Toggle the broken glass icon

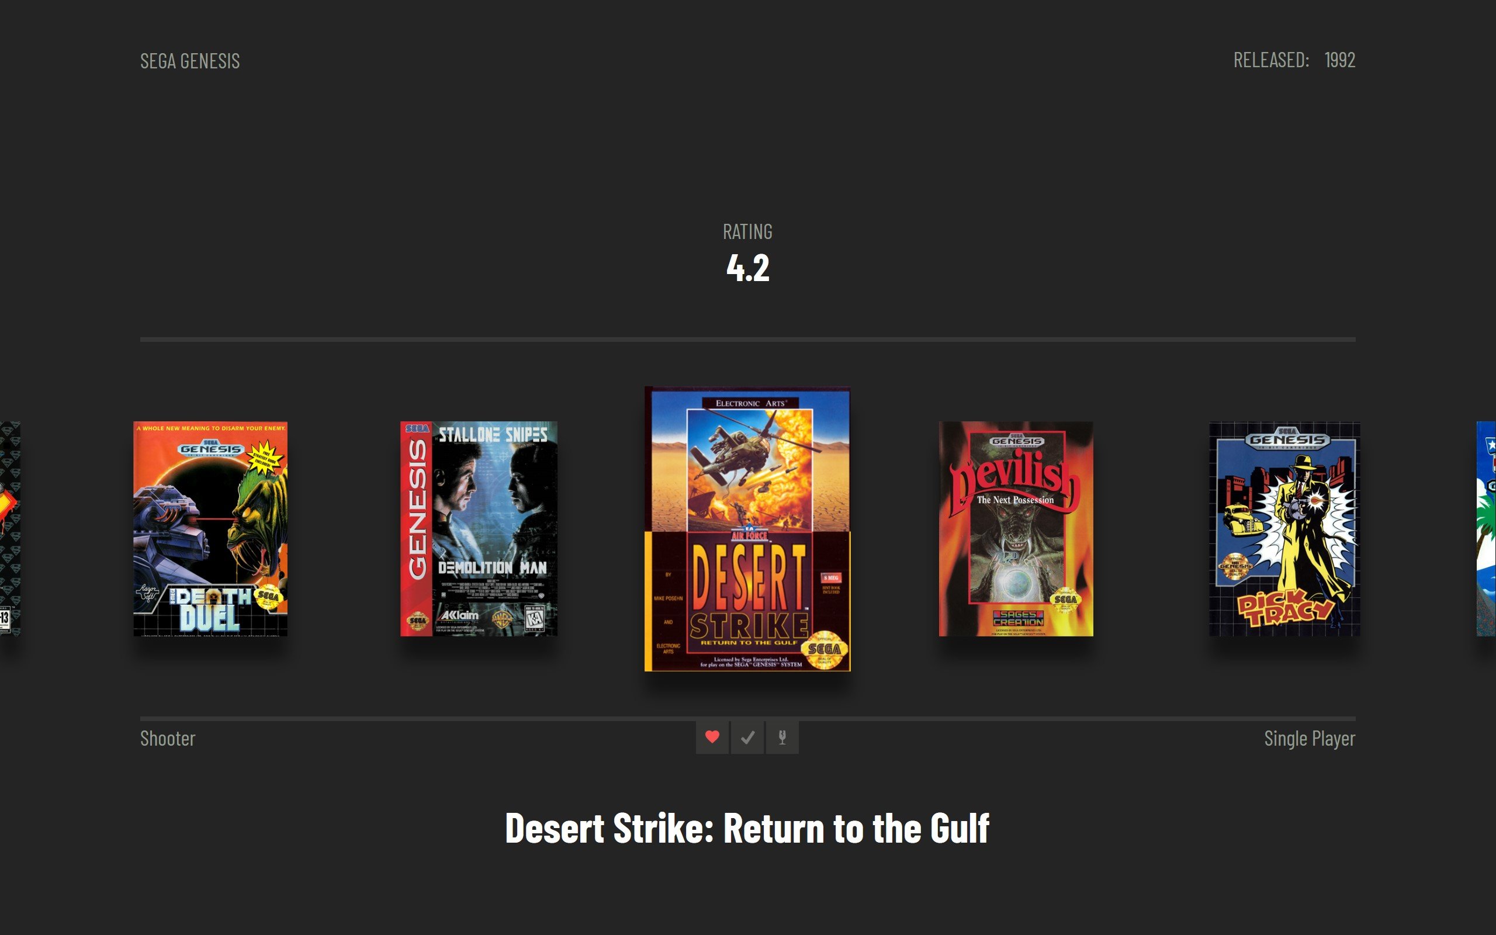point(782,737)
